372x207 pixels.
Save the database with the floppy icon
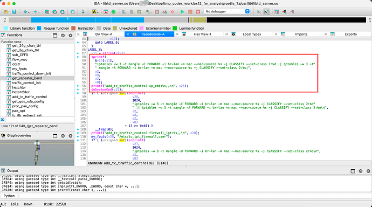tap(14, 12)
